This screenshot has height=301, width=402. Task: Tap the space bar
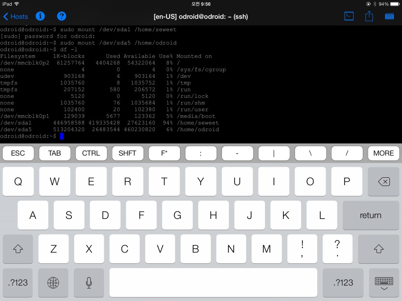[x=213, y=283]
